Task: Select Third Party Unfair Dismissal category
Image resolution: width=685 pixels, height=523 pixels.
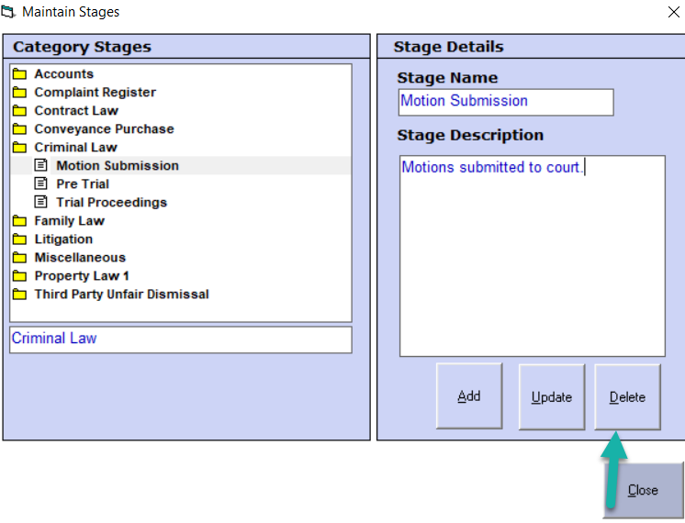Action: (x=121, y=295)
